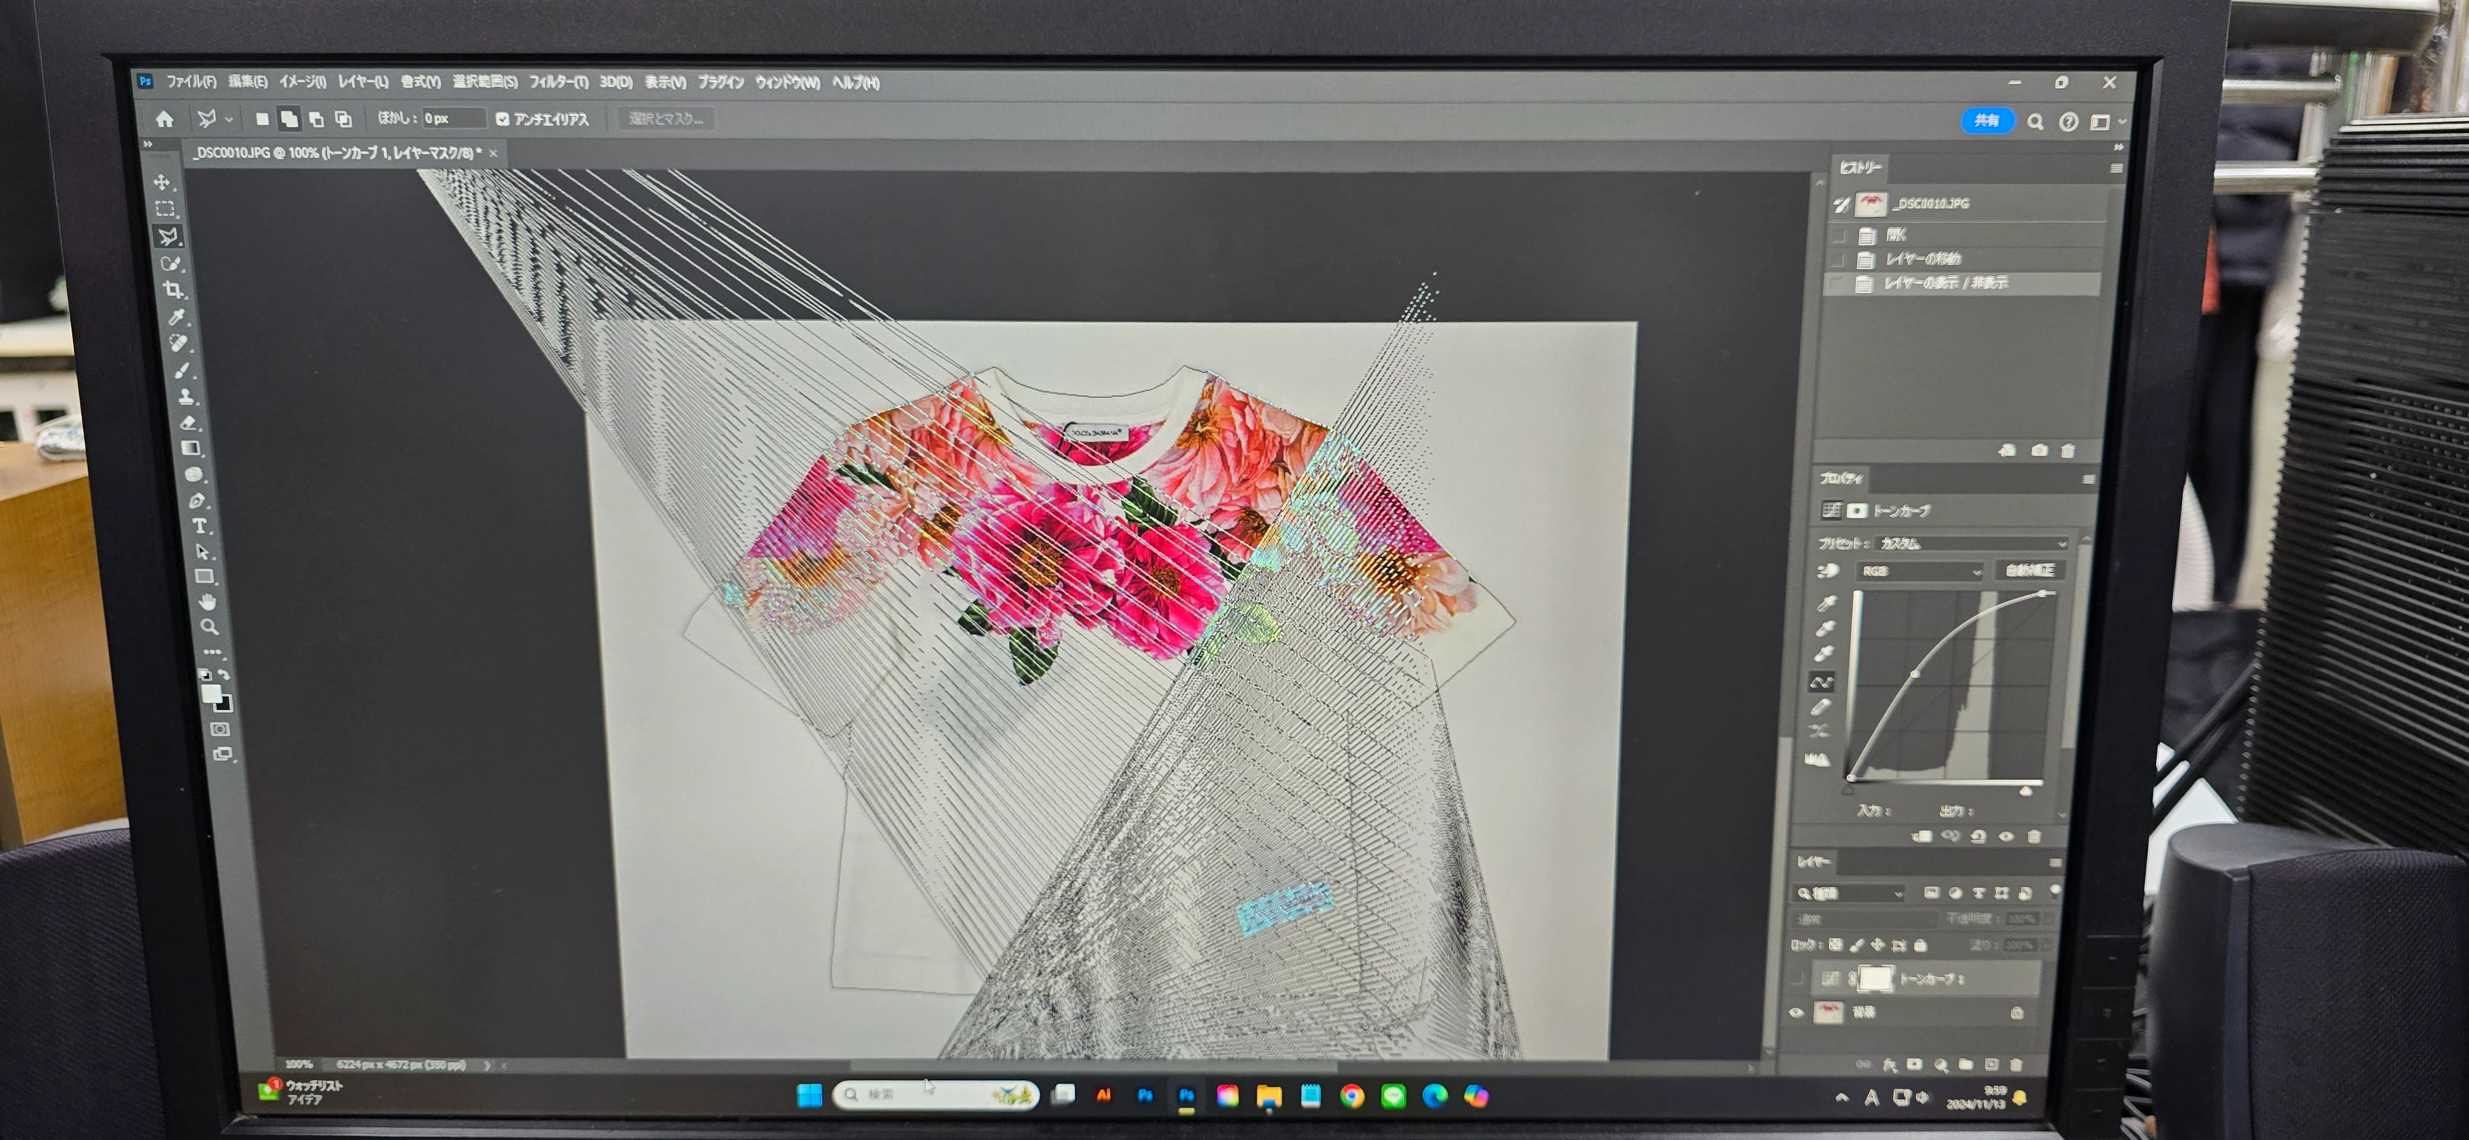Toggle the アンチエイリアス checkbox

pyautogui.click(x=502, y=119)
